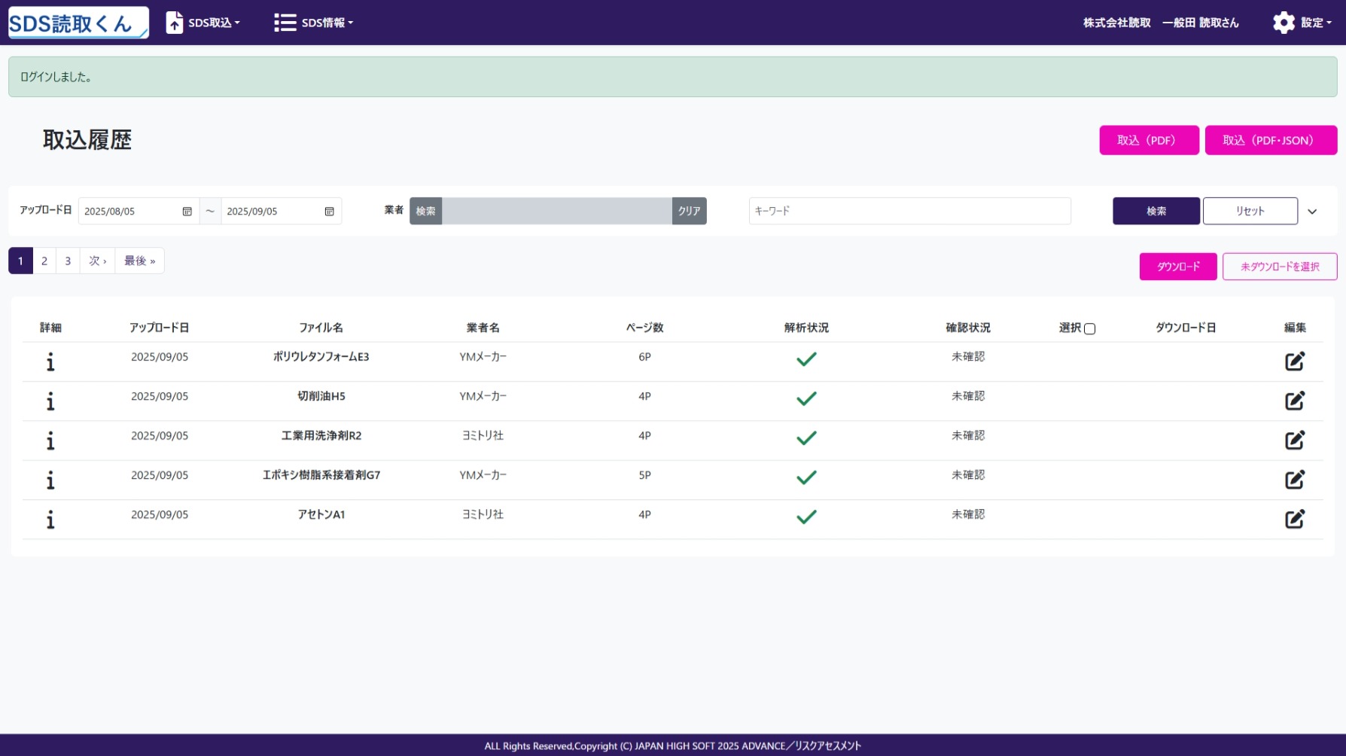Click the キーワード search field
The image size is (1346, 756).
pyautogui.click(x=909, y=212)
